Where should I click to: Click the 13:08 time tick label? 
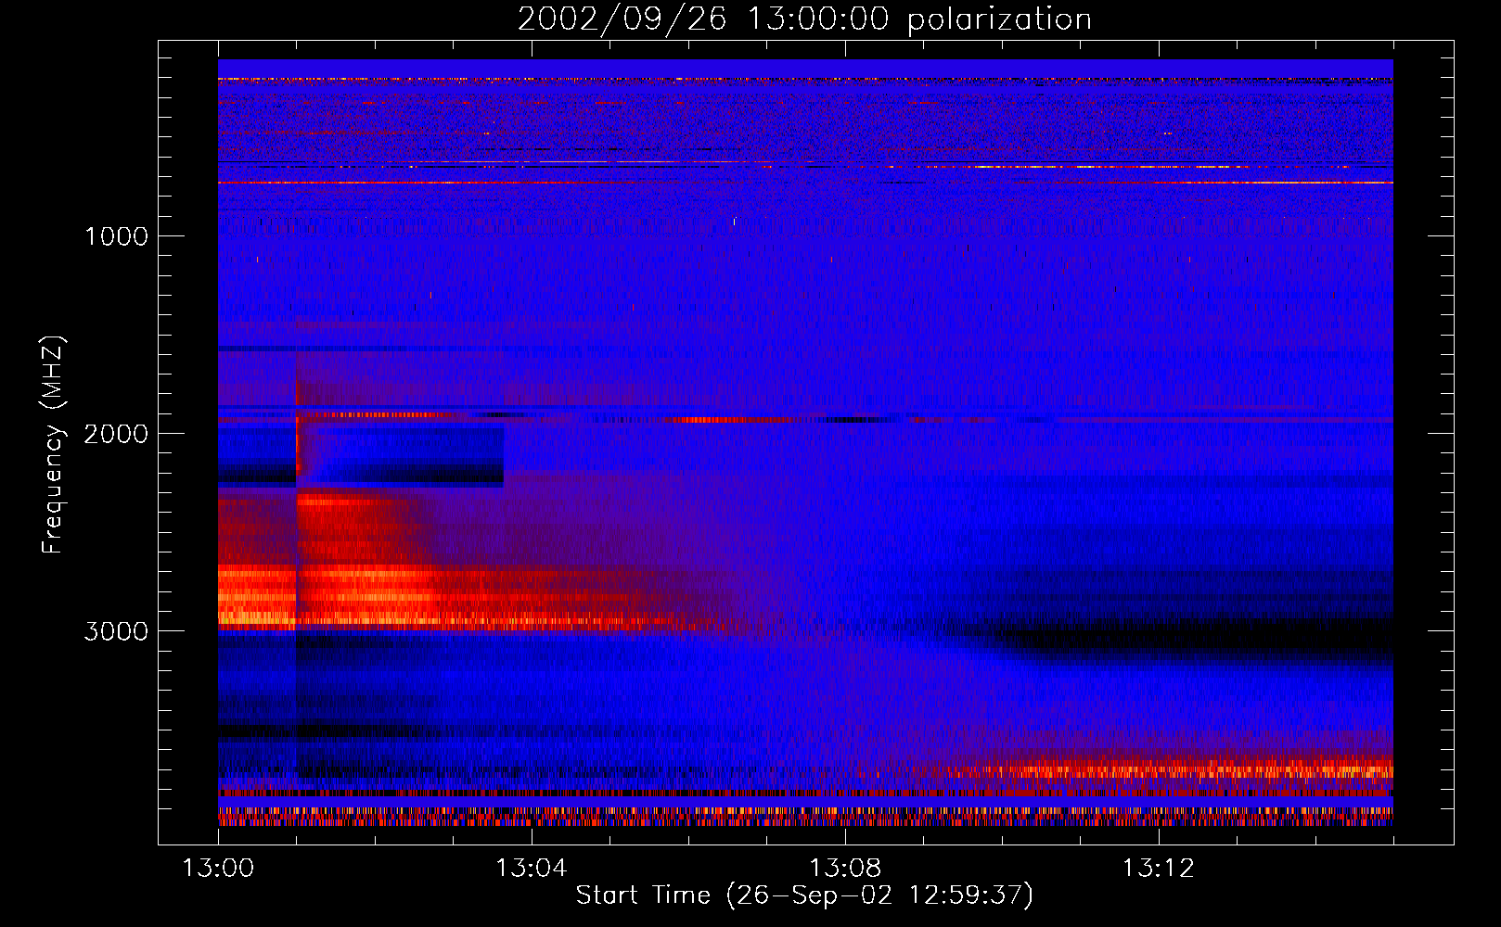coord(845,869)
